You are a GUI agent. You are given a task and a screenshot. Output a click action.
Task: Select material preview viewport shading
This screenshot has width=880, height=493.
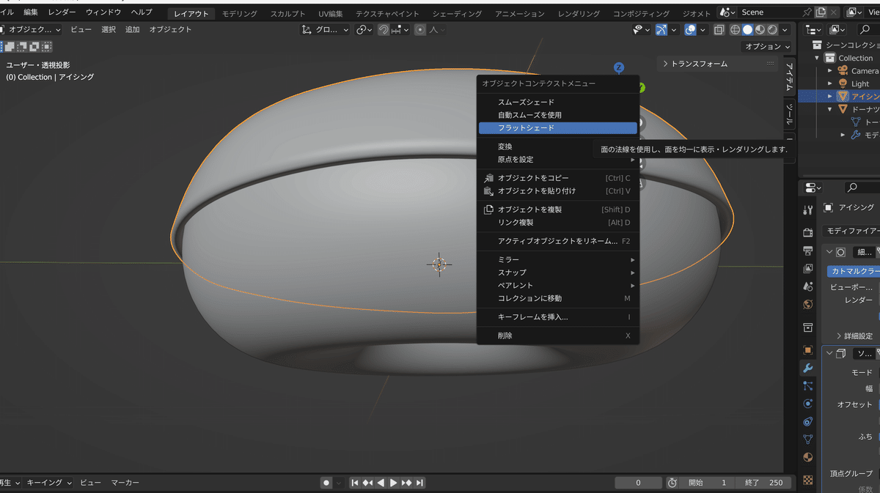pyautogui.click(x=760, y=30)
